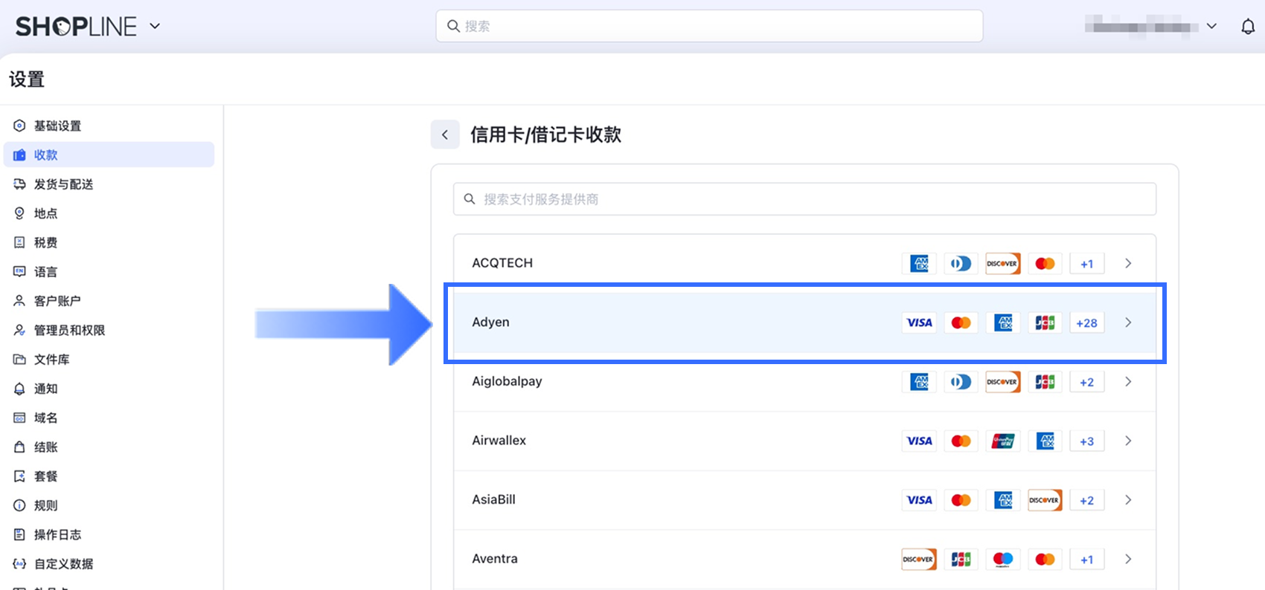1265x590 pixels.
Task: Open the Airwallex row chevron
Action: click(x=1128, y=441)
